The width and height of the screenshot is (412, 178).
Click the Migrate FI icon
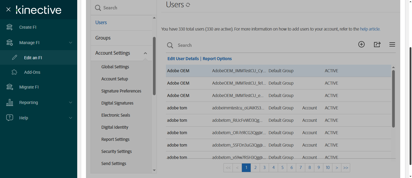click(10, 87)
